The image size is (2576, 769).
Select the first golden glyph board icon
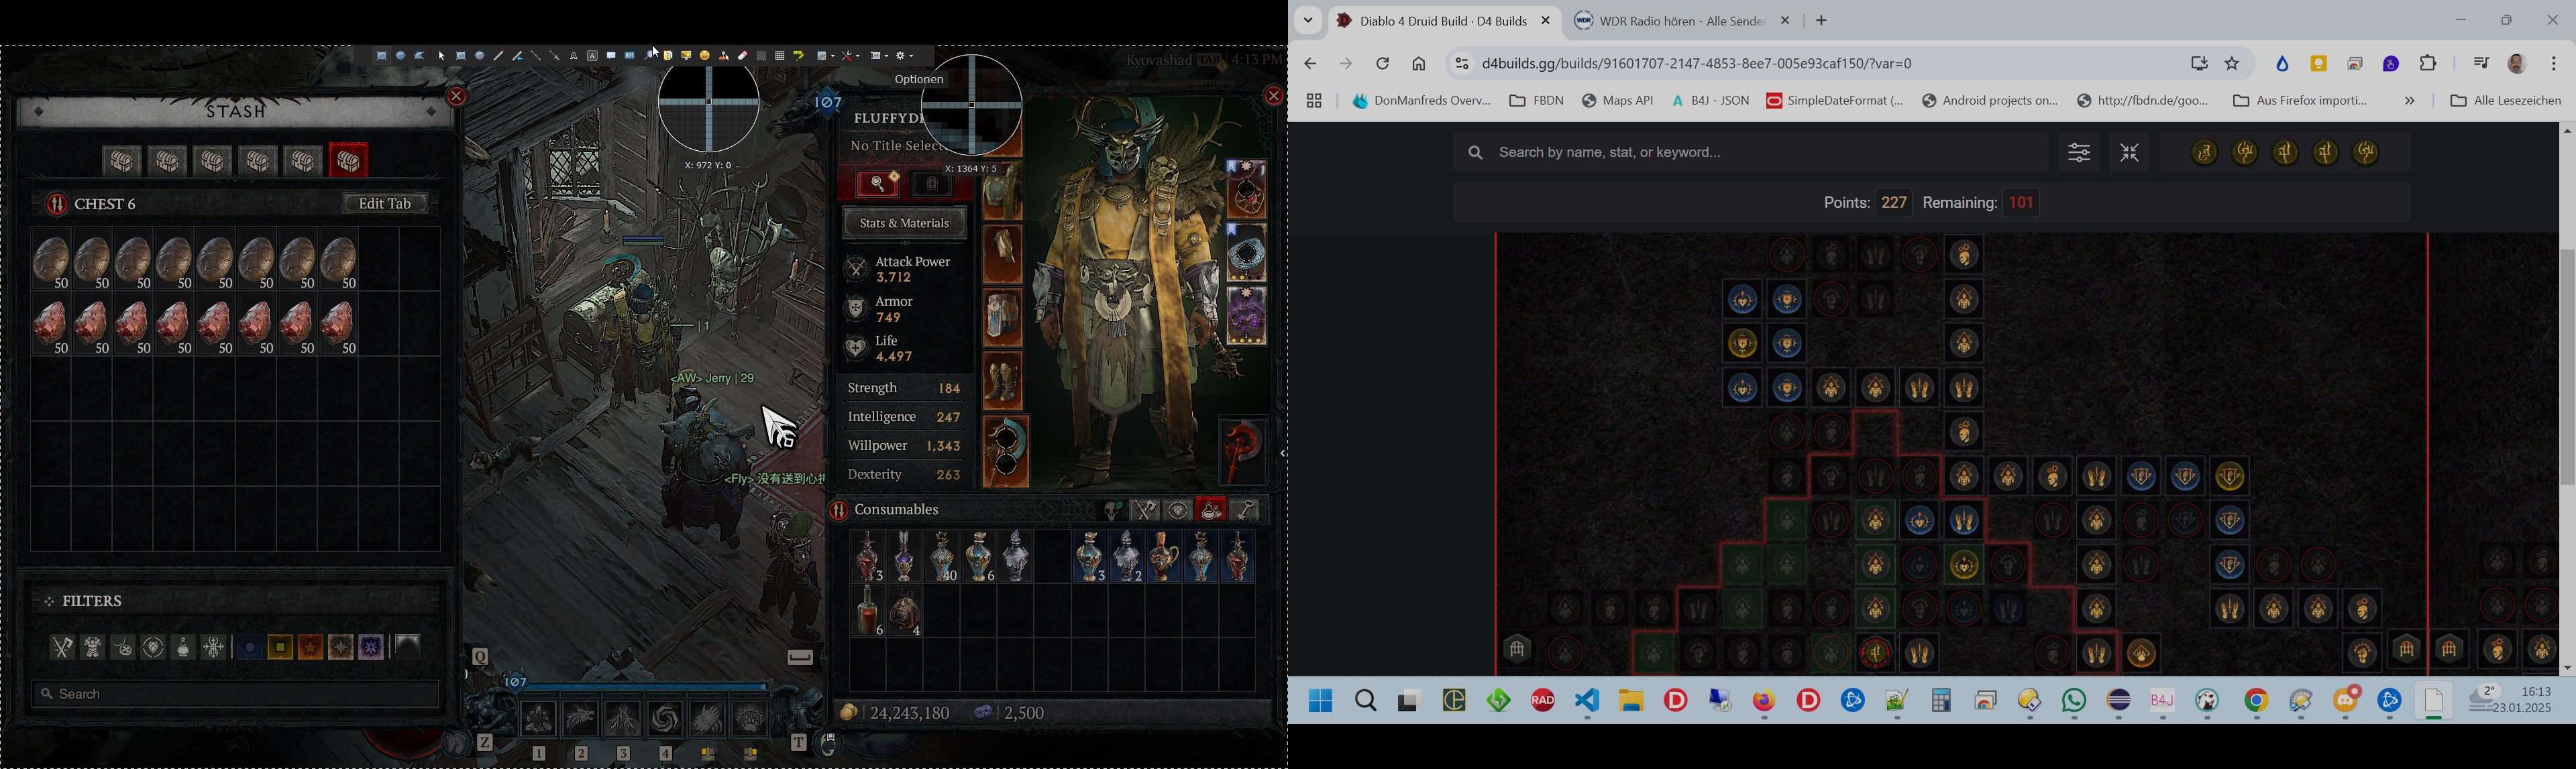2204,153
